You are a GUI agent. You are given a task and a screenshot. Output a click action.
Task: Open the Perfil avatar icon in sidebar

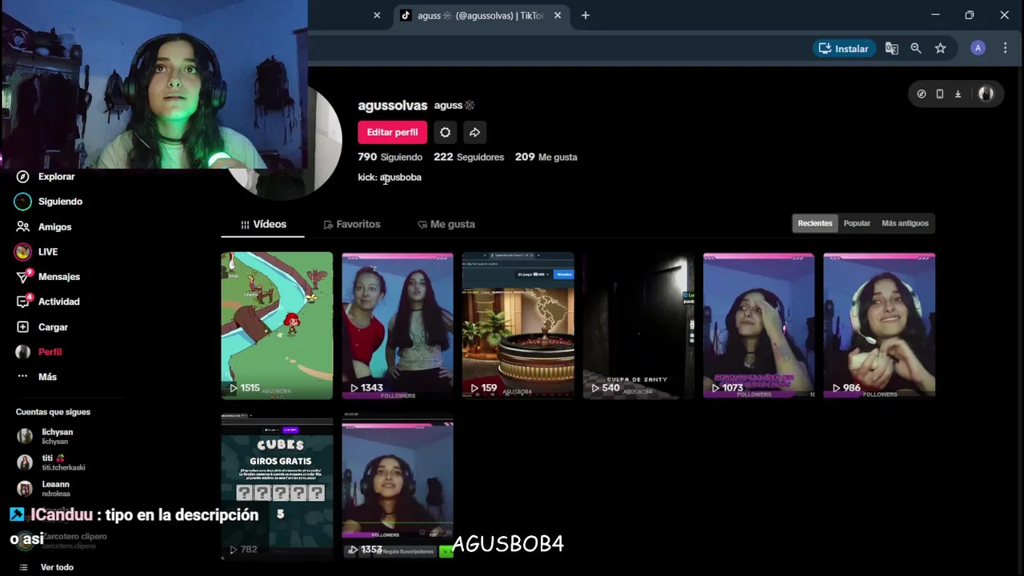point(23,352)
